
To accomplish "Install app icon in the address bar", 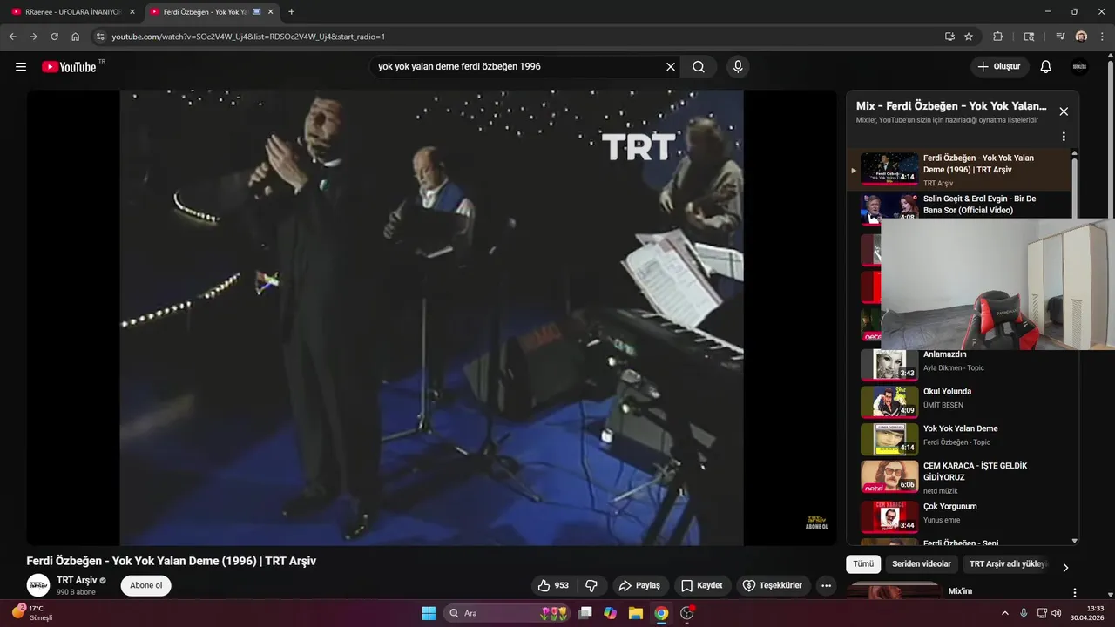I will (949, 37).
